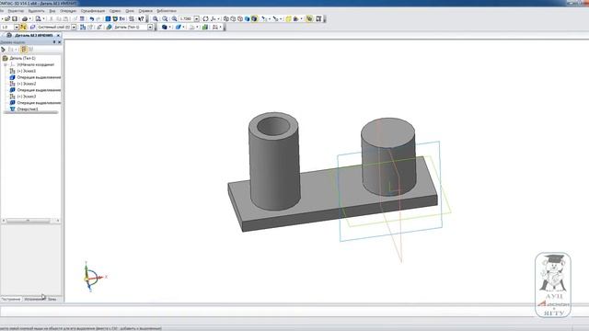Open the Сервис menu

pos(115,11)
